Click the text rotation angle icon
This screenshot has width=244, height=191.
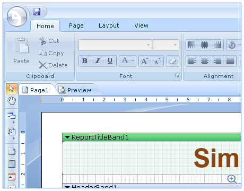point(232,45)
